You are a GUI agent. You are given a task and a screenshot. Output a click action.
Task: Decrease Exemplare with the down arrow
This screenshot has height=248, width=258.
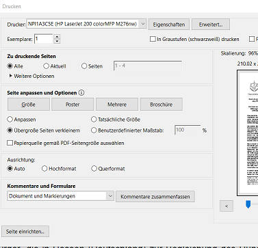[57, 41]
